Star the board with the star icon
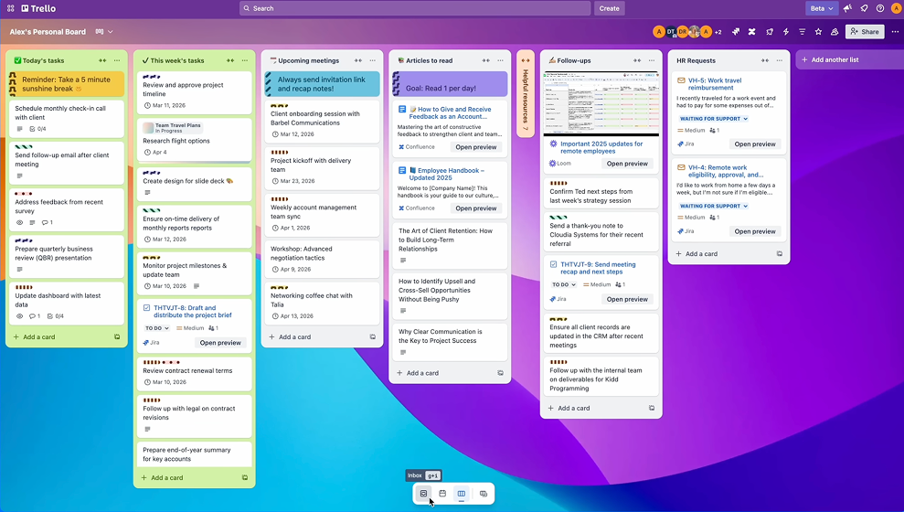This screenshot has height=512, width=904. coord(818,32)
